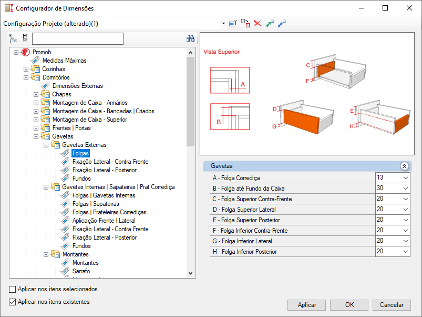422x317 pixels.
Task: Click the green arrow import icon
Action: (x=270, y=23)
